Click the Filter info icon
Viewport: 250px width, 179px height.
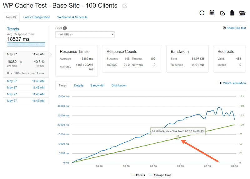coord(65,28)
